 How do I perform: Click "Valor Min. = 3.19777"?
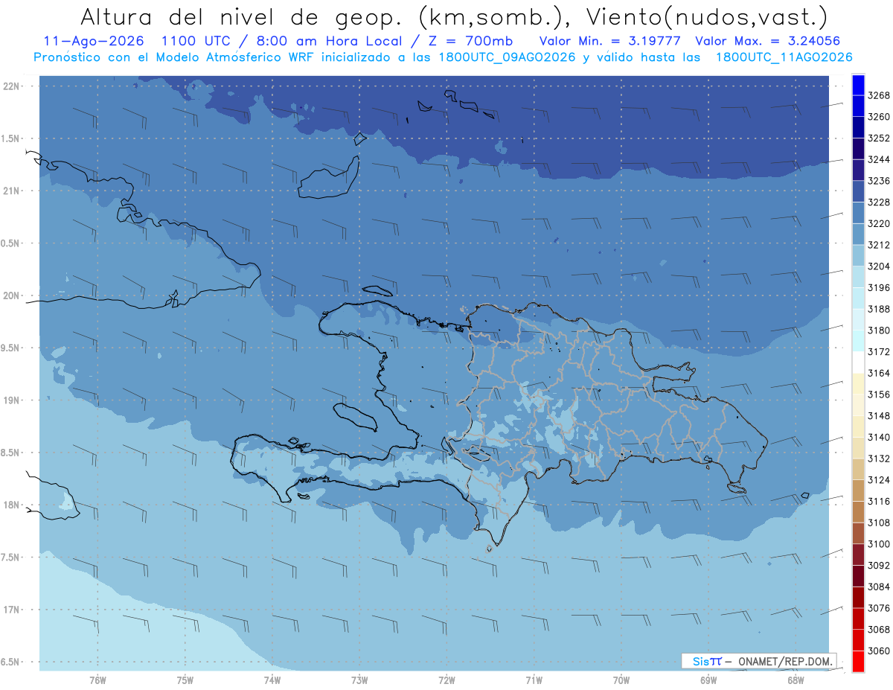pyautogui.click(x=610, y=41)
